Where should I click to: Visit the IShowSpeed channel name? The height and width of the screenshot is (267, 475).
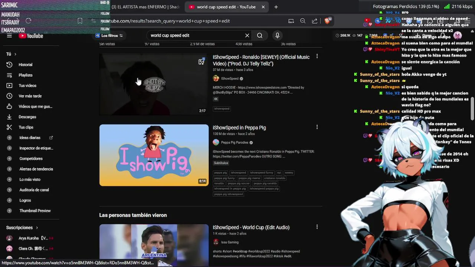click(230, 79)
